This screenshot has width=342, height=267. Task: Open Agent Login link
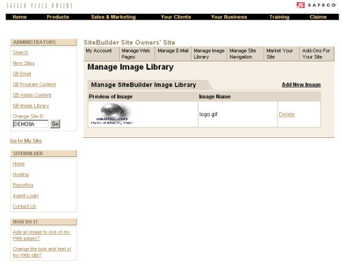coord(25,196)
